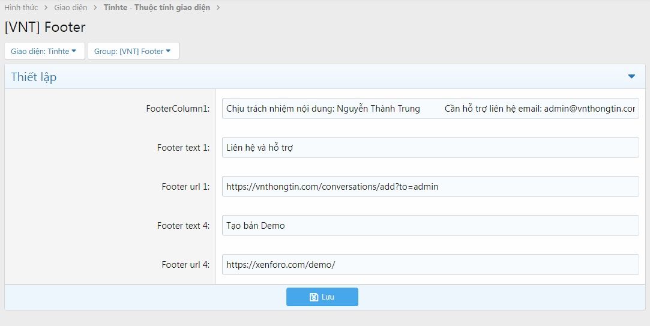This screenshot has height=326, width=650.
Task: Click into the Footer url 1 field
Action: coord(430,187)
